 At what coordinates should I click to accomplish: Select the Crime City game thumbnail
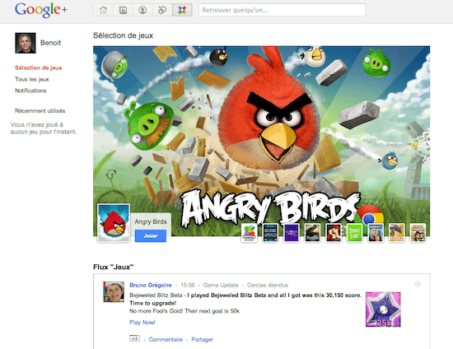click(x=376, y=233)
